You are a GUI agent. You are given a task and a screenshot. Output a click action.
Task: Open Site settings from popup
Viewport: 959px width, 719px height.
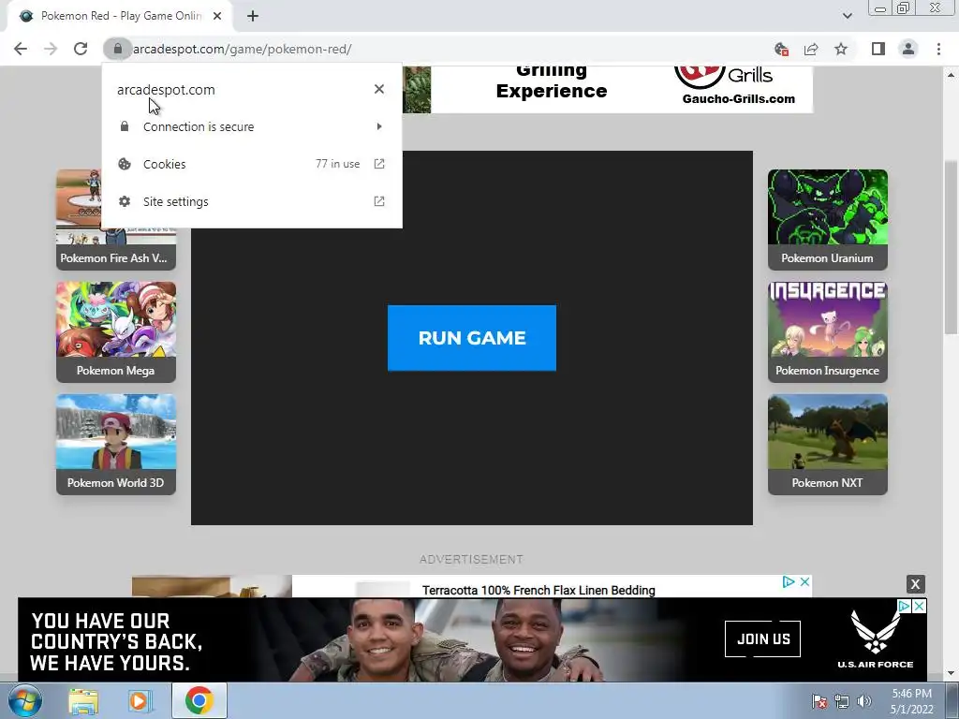pyautogui.click(x=252, y=201)
